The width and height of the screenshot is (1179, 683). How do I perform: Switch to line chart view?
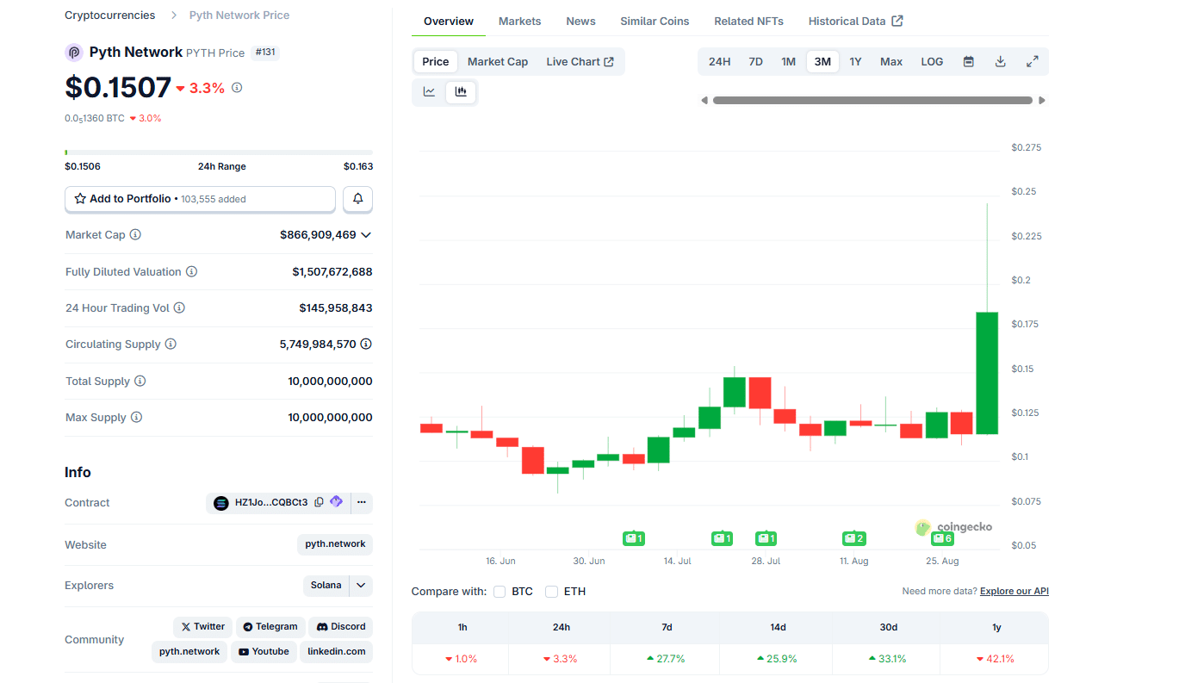click(x=428, y=91)
